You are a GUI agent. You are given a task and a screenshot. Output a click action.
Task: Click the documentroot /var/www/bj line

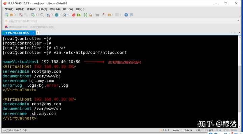(x=32, y=76)
